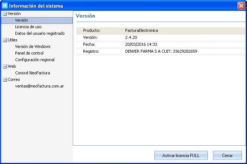247x164 pixels.
Task: Close the Información del sistema window
Action: pos(241,6)
